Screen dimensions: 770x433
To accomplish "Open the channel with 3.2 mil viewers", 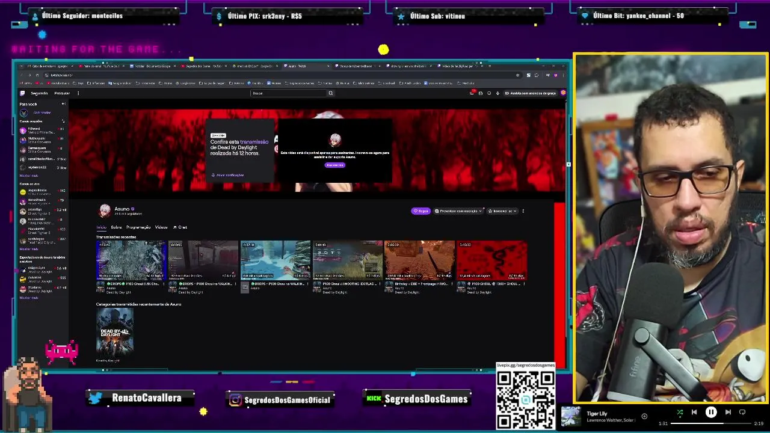I will pyautogui.click(x=42, y=210).
